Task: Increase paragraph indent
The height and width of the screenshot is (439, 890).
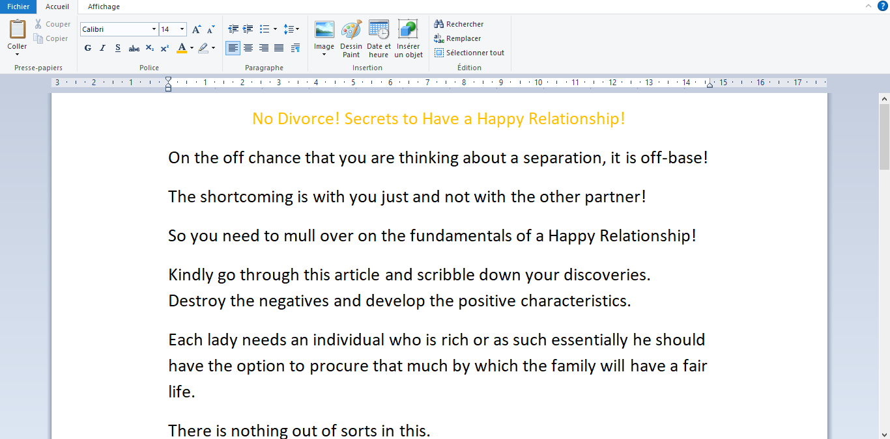Action: pyautogui.click(x=248, y=29)
